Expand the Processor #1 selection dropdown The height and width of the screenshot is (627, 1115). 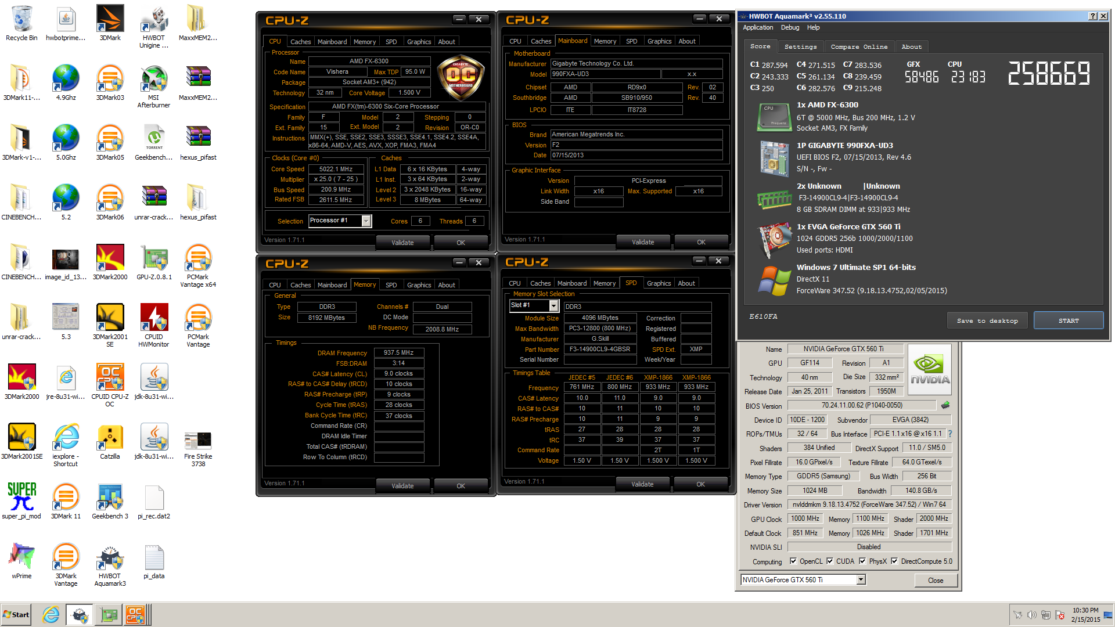click(366, 221)
